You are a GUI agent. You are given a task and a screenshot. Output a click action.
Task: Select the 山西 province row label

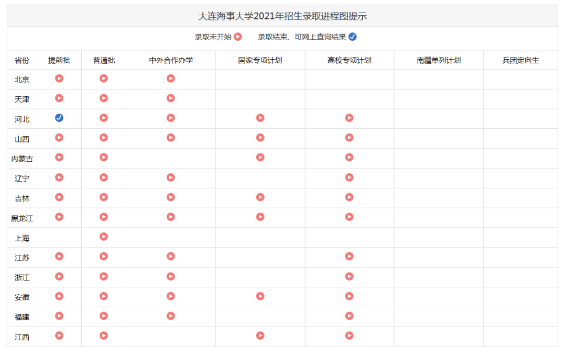pyautogui.click(x=22, y=139)
